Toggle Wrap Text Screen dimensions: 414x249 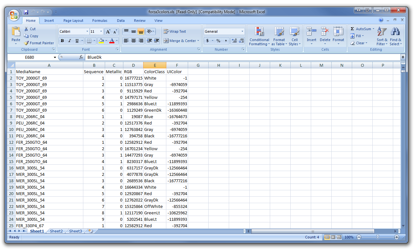pyautogui.click(x=175, y=31)
